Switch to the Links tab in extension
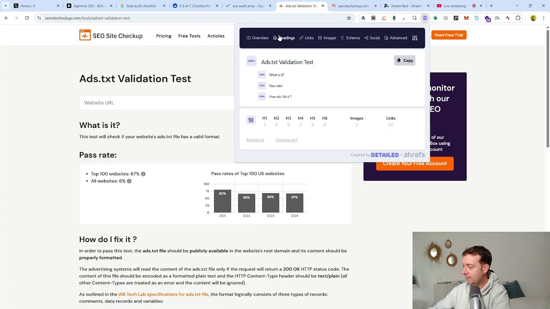Viewport: 550px width, 309px height. 306,38
